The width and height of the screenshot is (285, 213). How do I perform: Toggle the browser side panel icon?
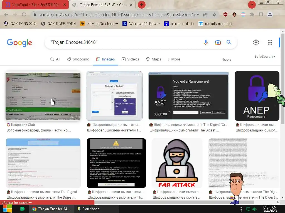pyautogui.click(x=261, y=14)
